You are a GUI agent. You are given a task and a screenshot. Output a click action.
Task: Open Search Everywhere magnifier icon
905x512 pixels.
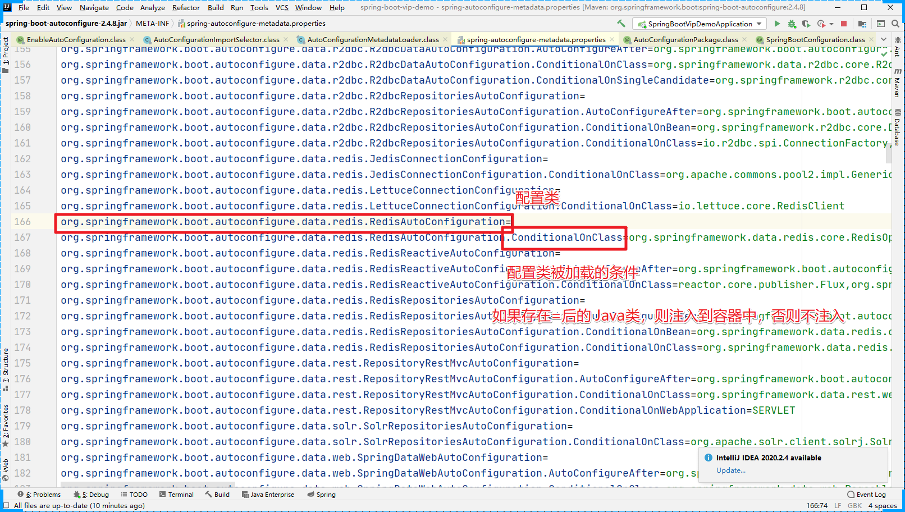click(x=895, y=24)
